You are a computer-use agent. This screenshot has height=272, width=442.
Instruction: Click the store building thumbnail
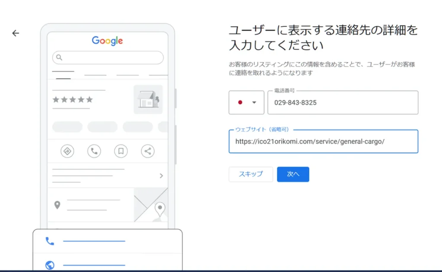point(148,100)
